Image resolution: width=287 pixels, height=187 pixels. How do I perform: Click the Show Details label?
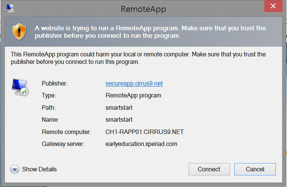click(x=39, y=169)
